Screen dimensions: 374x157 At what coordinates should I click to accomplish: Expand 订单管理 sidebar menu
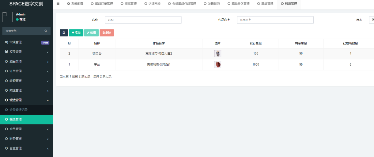(26, 71)
